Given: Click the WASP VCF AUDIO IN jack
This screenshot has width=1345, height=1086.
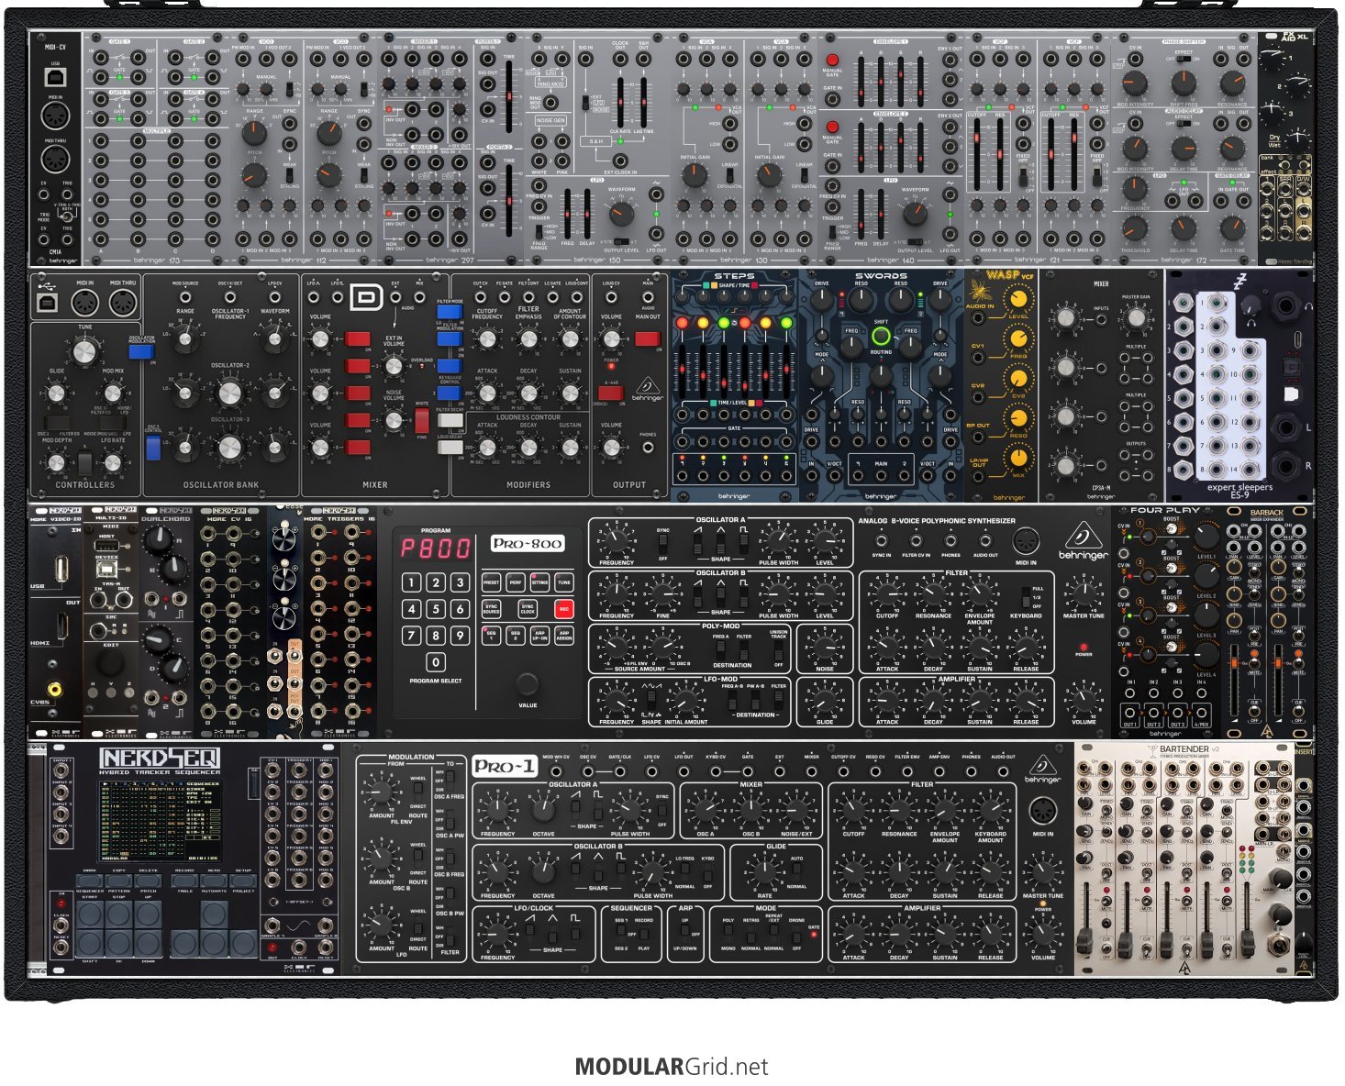Looking at the screenshot, I should tap(979, 317).
